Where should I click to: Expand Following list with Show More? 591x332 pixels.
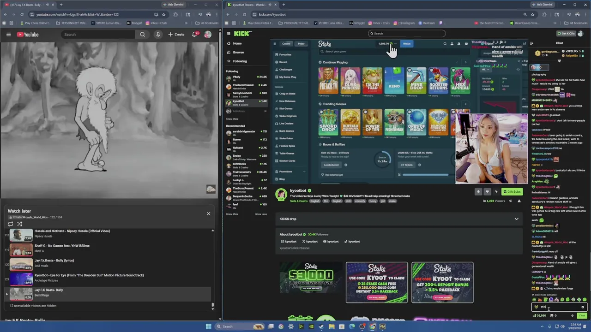click(x=232, y=119)
